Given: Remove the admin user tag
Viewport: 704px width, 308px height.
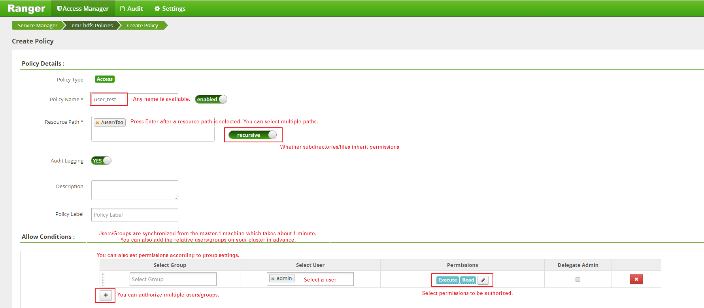Looking at the screenshot, I should point(273,279).
